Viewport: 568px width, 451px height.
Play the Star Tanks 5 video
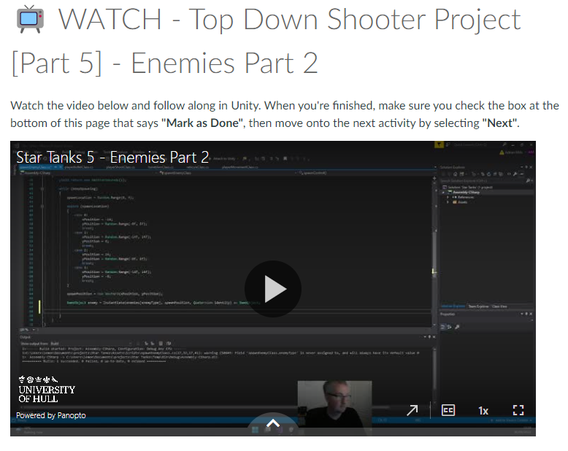tap(272, 289)
